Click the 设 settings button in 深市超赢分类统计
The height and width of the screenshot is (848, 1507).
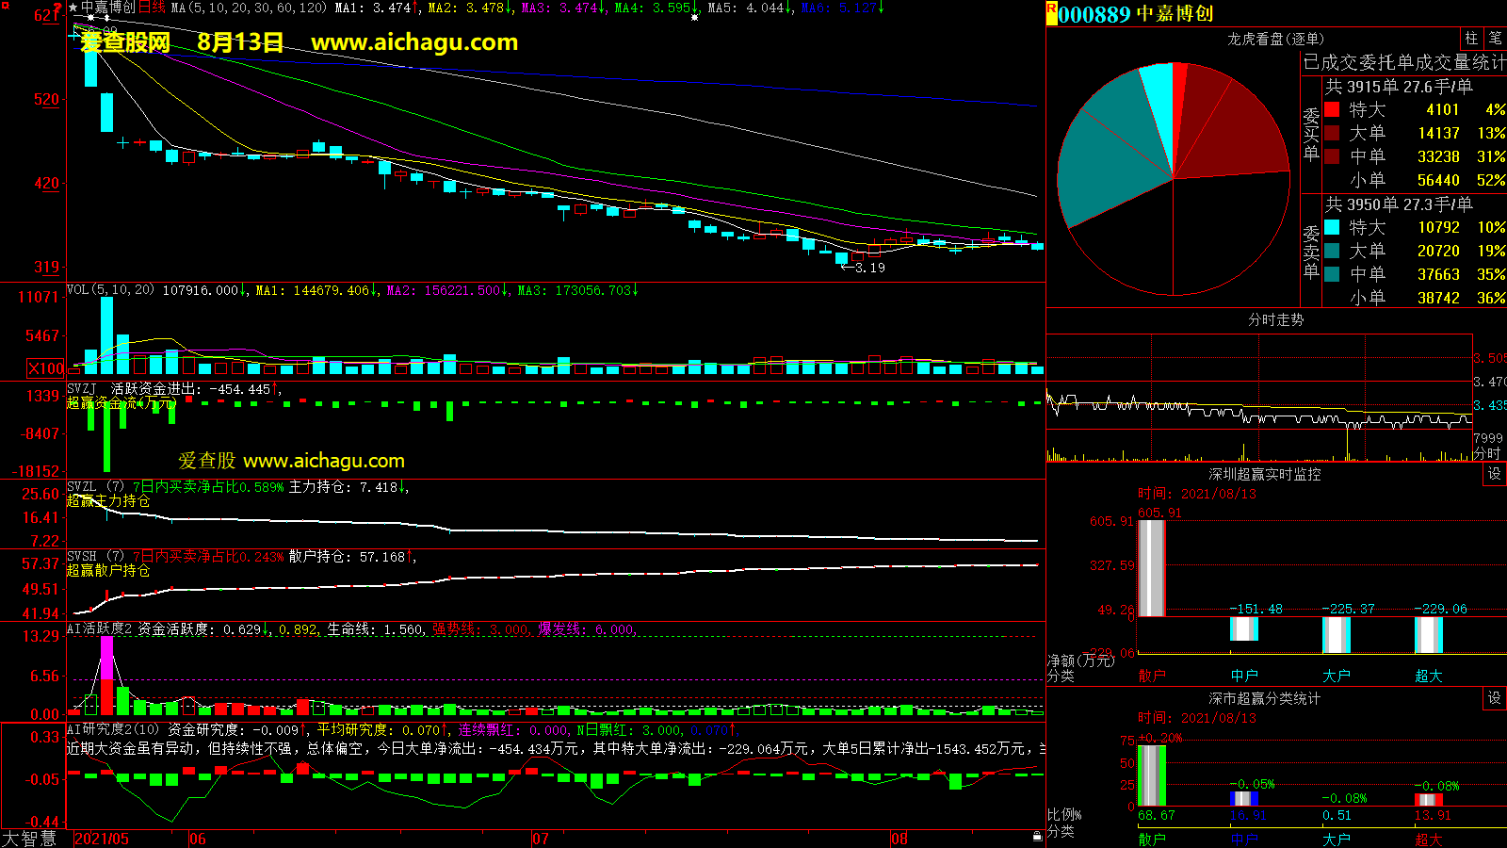pyautogui.click(x=1494, y=698)
